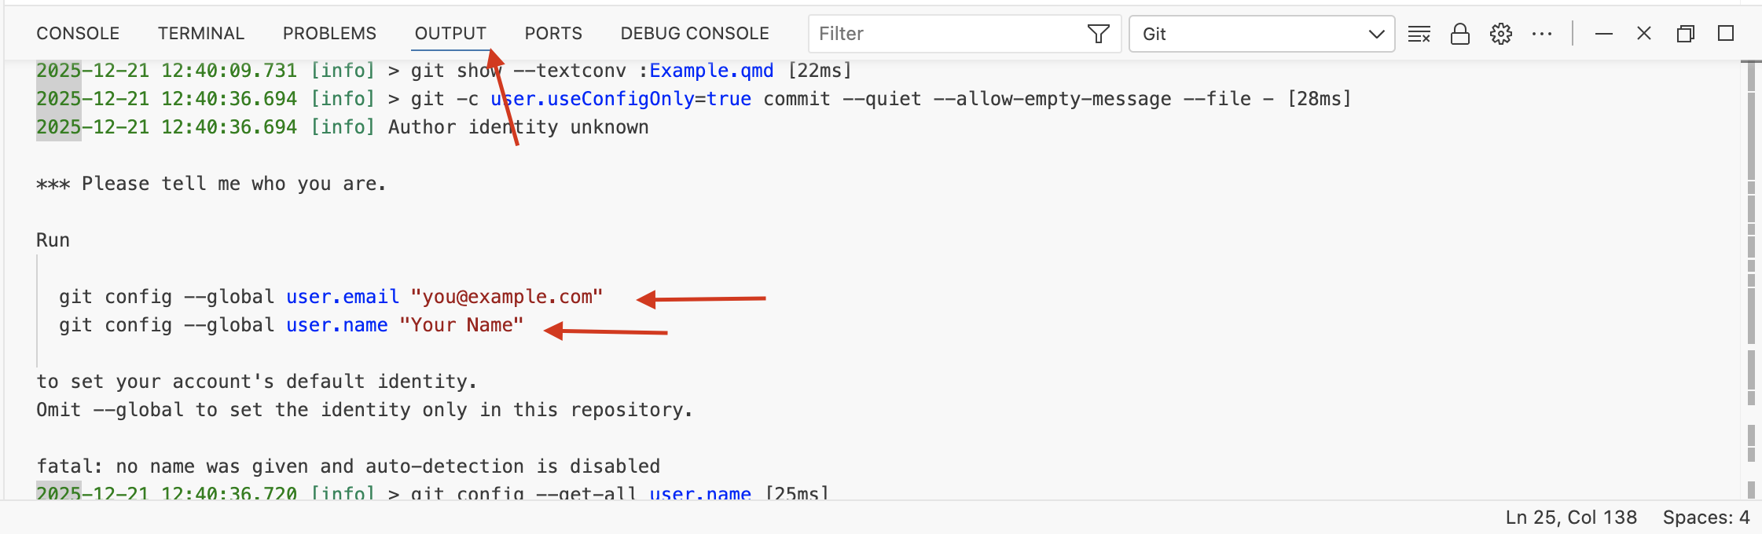Select the DEBUG CONSOLE tab

pos(695,34)
